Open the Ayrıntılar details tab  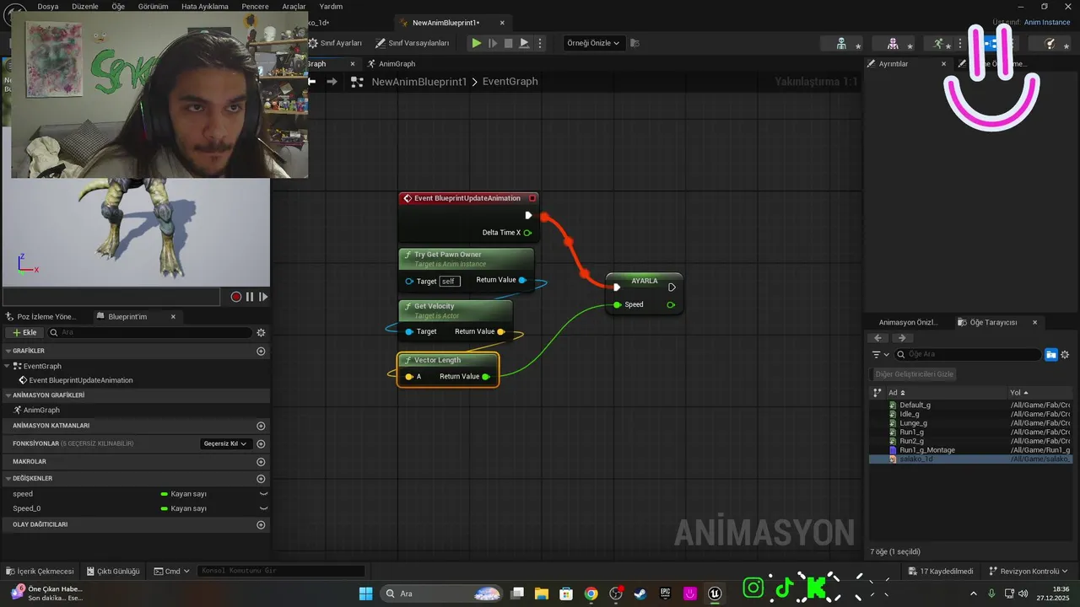click(894, 64)
